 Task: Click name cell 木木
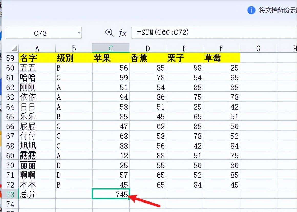[x=37, y=185]
